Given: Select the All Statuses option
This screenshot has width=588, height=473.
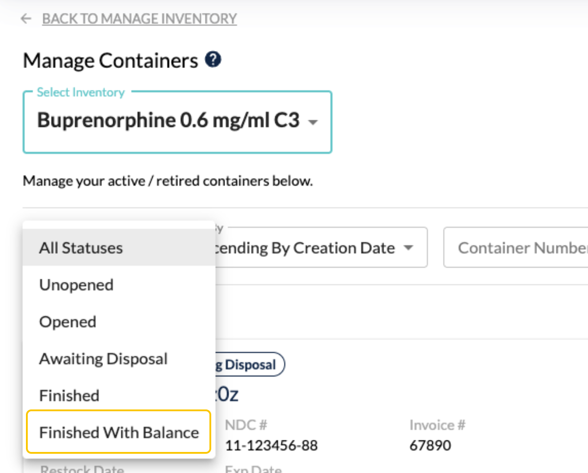Looking at the screenshot, I should (x=81, y=248).
